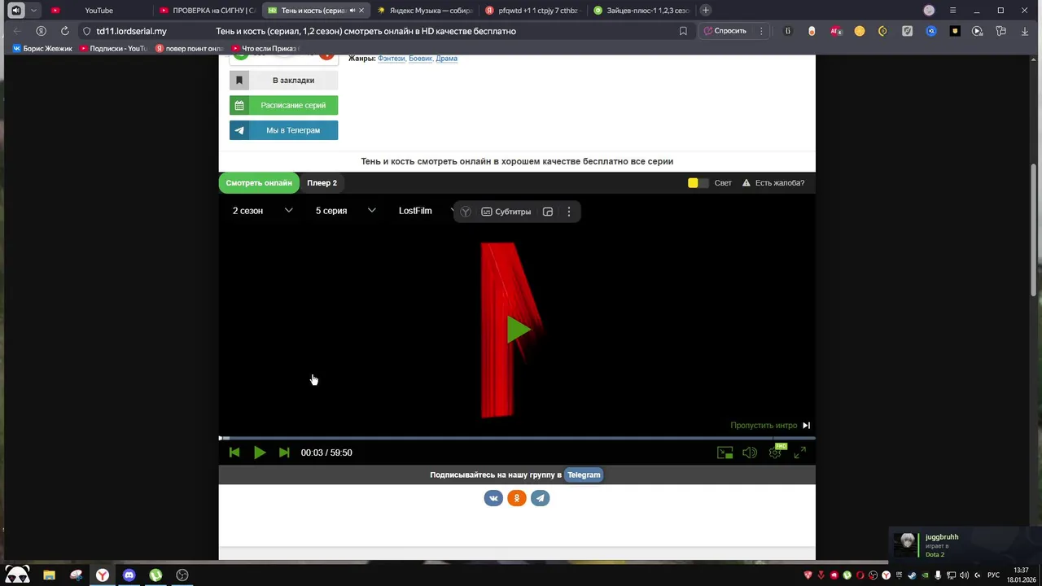
Task: Switch to the 'ПРОВЕРКА на СИГНУ' browser tab
Action: [206, 11]
